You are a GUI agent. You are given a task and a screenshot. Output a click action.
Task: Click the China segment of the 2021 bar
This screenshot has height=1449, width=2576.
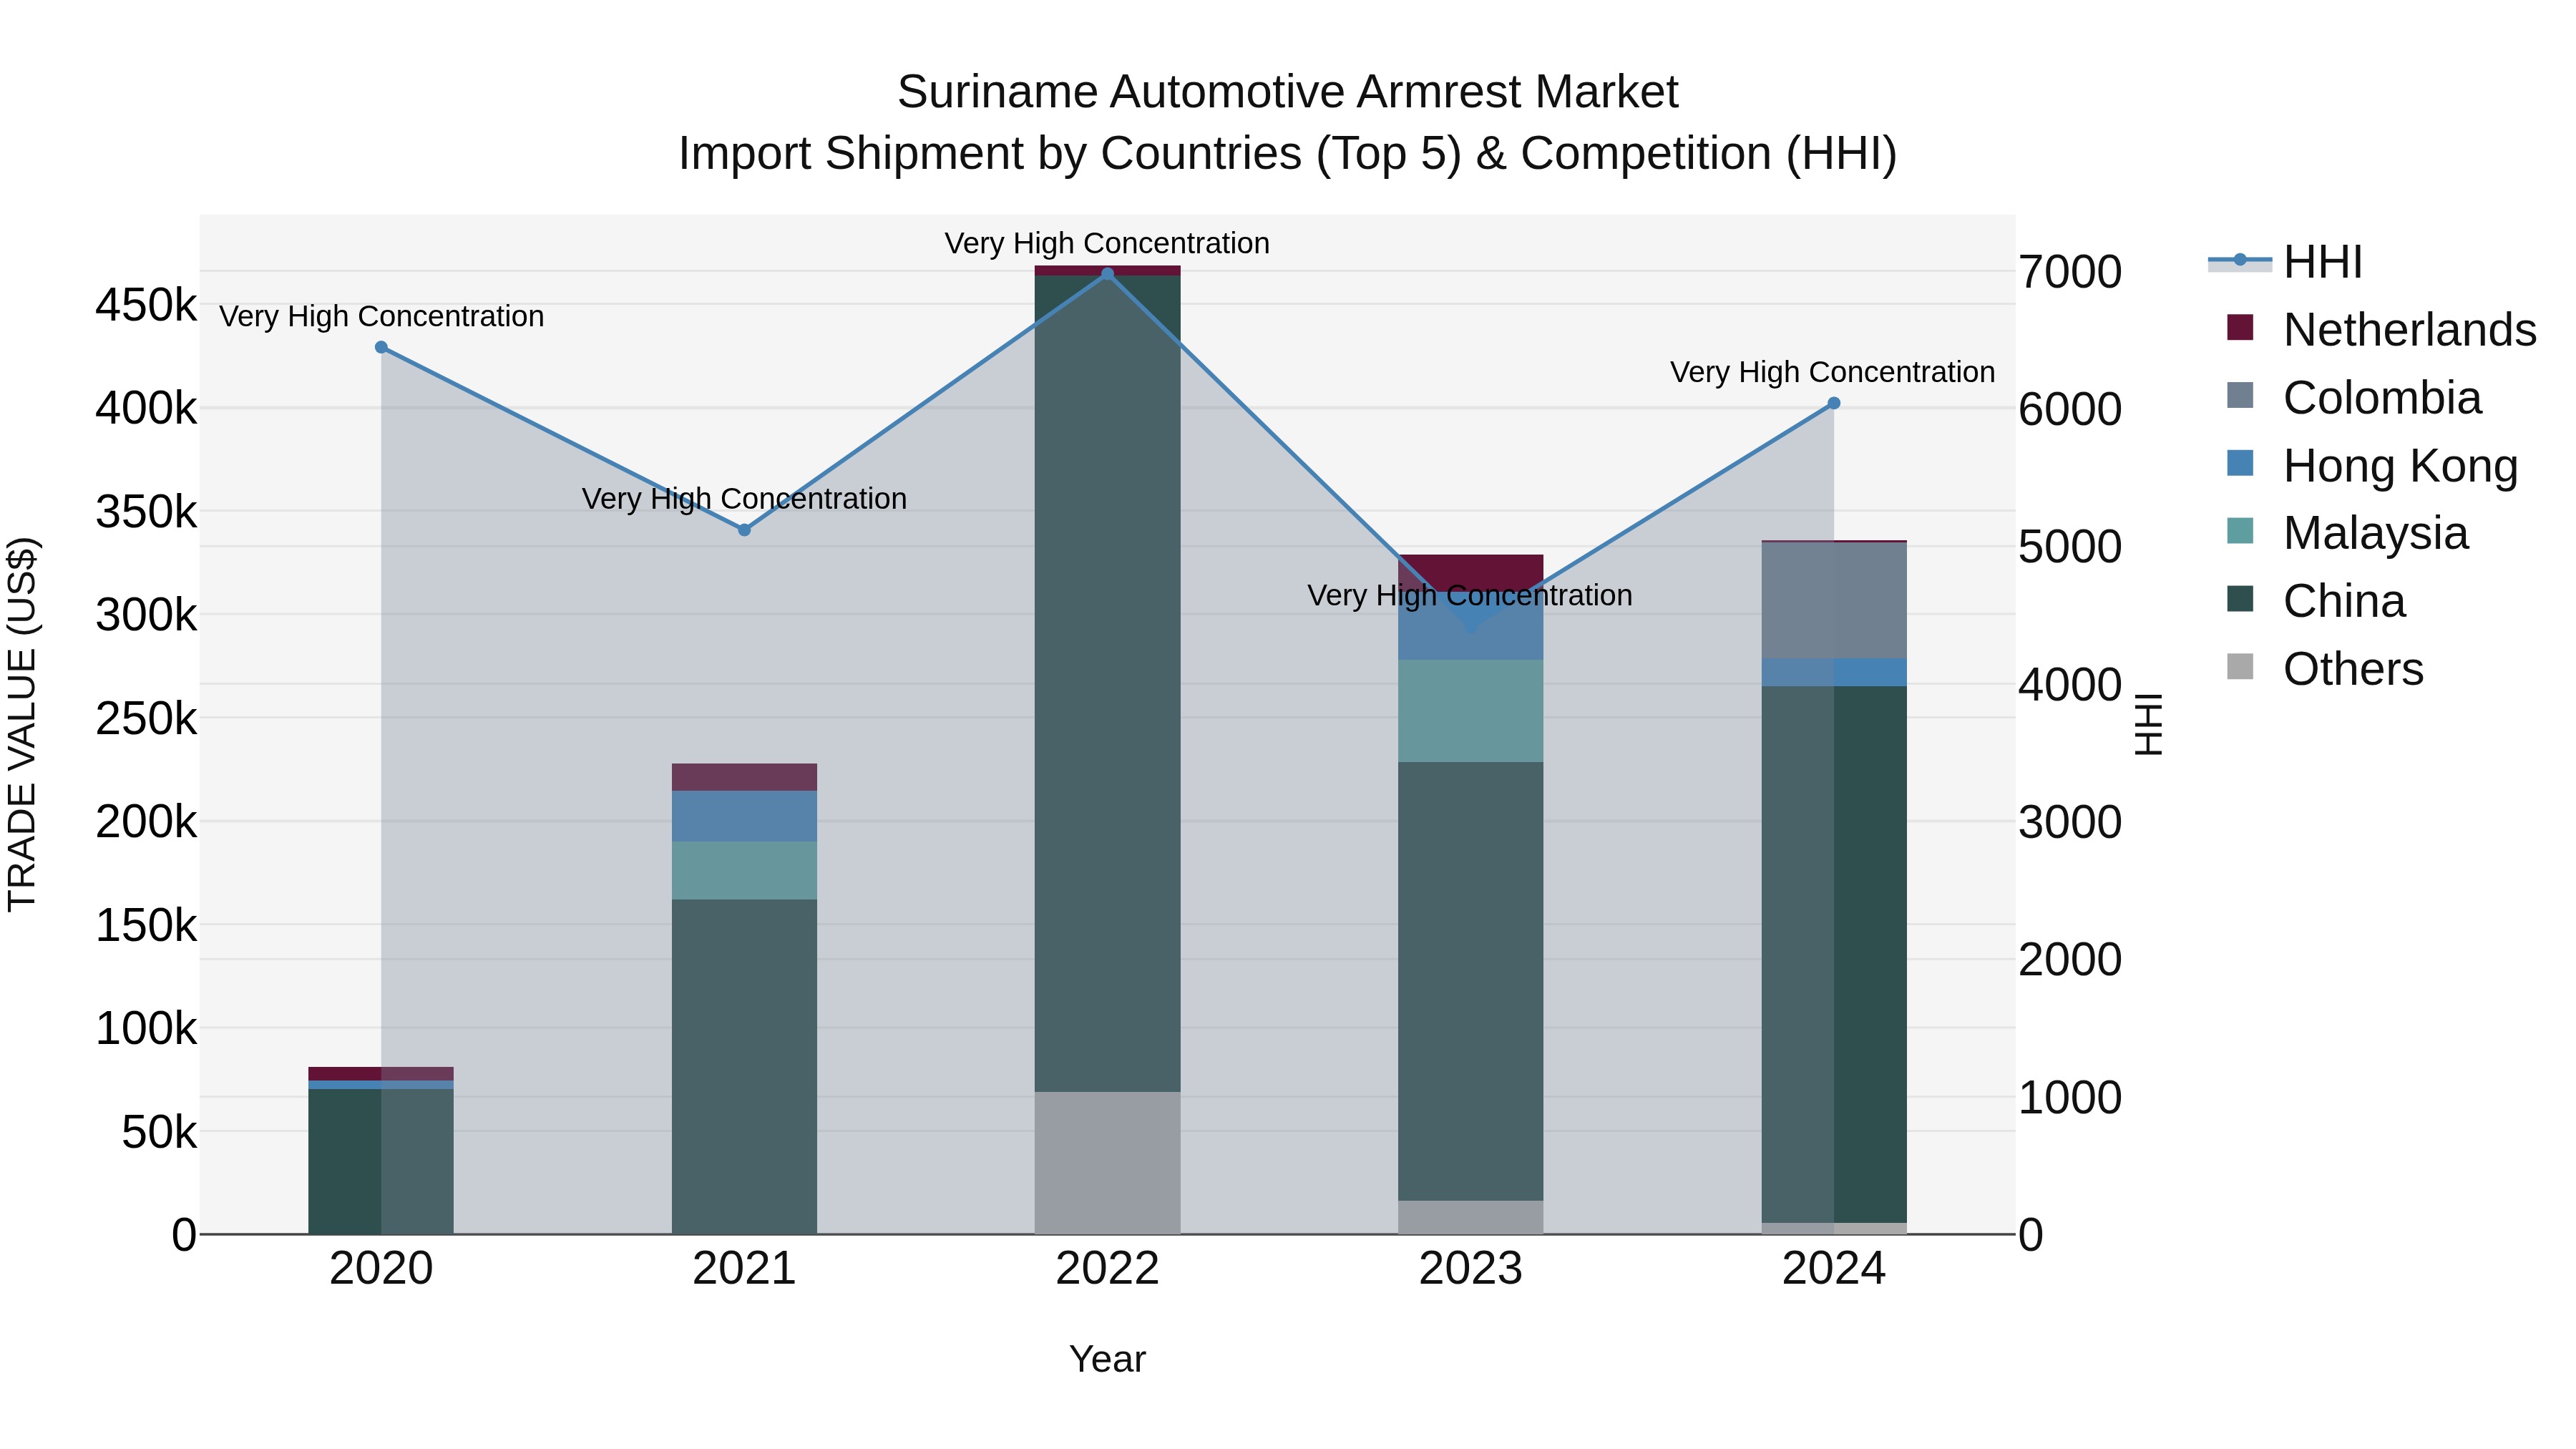pyautogui.click(x=744, y=1067)
